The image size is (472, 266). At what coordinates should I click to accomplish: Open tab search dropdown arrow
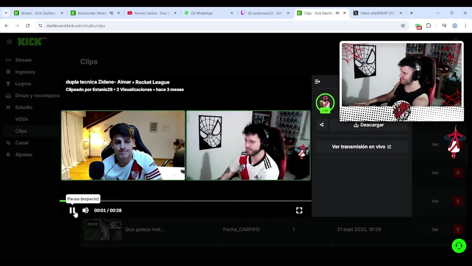[x=6, y=13]
